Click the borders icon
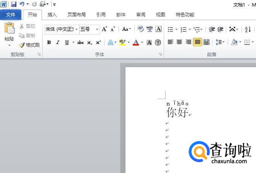The height and width of the screenshot is (173, 256). (x=247, y=42)
